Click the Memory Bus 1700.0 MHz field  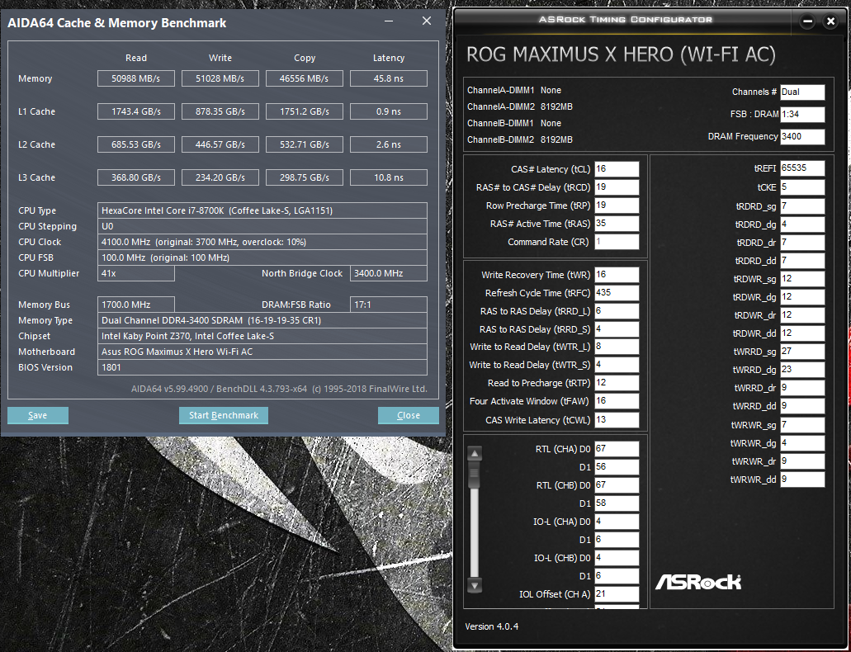coord(135,305)
